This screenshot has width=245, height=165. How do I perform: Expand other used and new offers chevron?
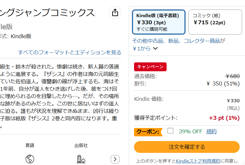(x=155, y=48)
